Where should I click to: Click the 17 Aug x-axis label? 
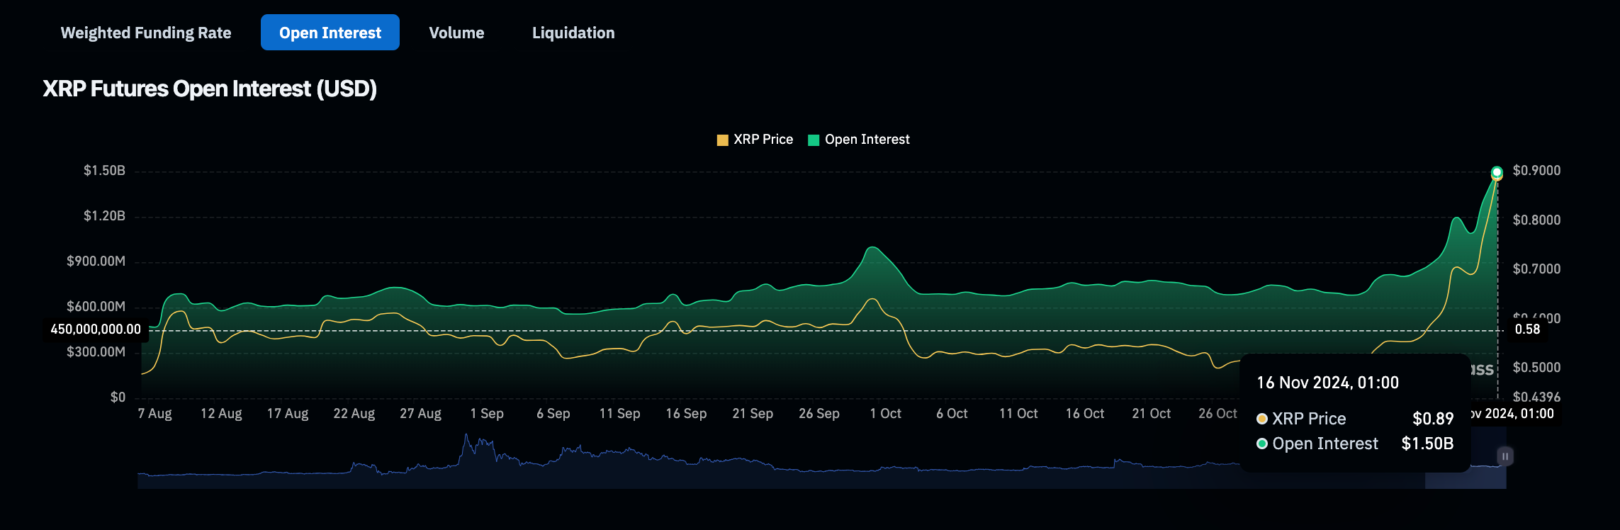(x=288, y=414)
